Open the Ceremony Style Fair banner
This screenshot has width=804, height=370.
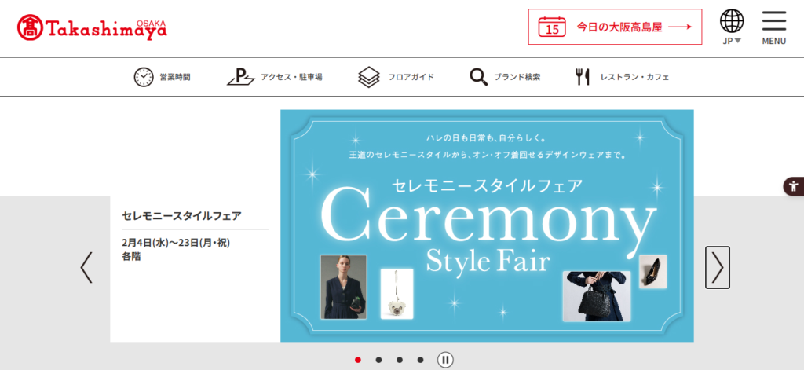487,225
